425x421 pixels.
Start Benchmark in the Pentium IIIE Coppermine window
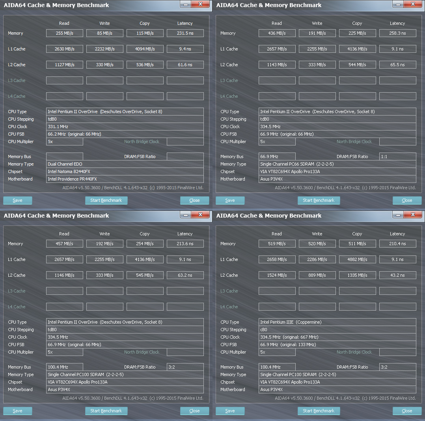point(319,411)
